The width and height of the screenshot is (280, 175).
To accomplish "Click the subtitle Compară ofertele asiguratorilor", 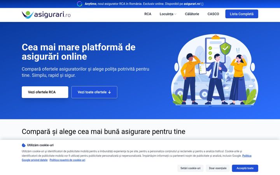I will pos(85,72).
